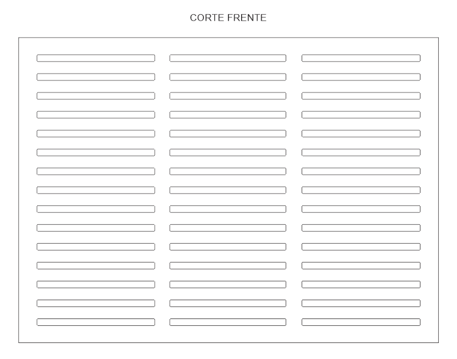Select the third slot from top, left column

click(95, 95)
